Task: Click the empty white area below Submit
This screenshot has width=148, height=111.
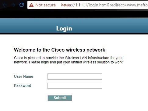Action: (74, 106)
